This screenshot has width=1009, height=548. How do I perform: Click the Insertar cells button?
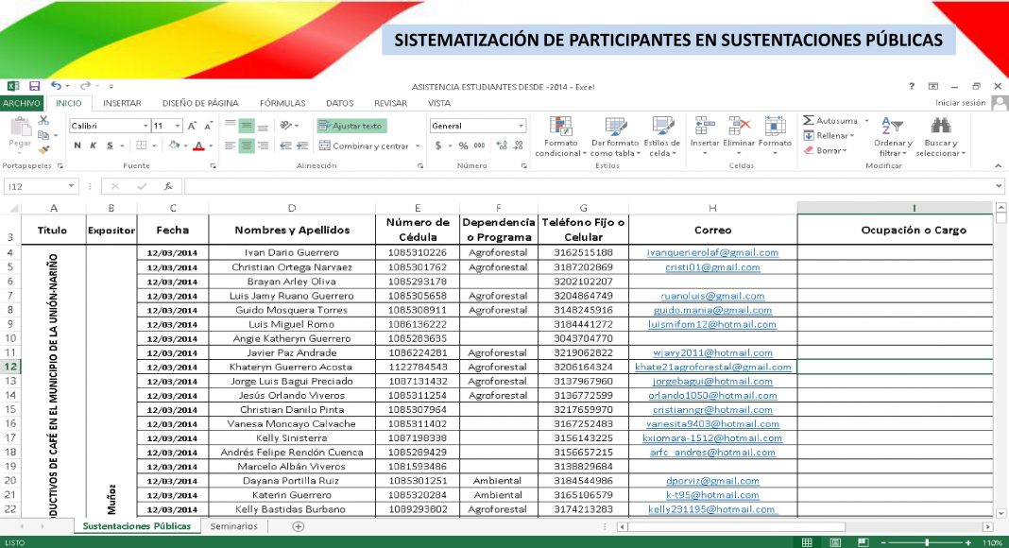point(705,136)
